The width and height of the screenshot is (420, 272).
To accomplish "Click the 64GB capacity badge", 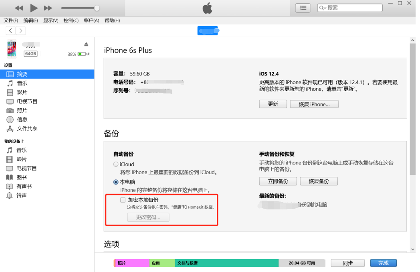I will (x=30, y=54).
